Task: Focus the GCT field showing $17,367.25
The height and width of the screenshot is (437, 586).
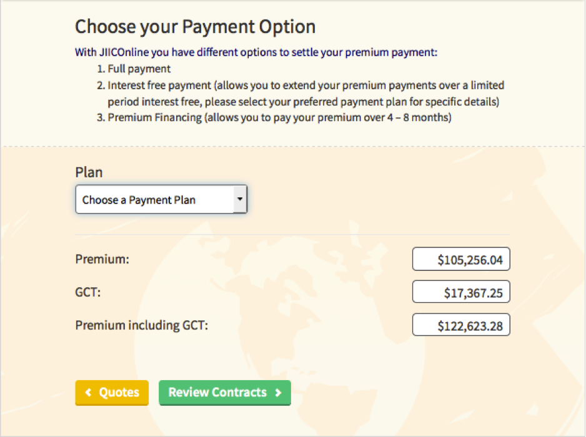Action: click(461, 292)
